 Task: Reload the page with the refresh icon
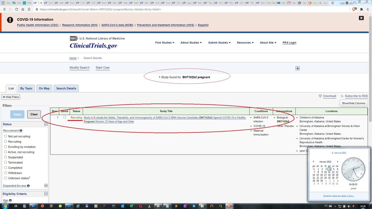16,9
